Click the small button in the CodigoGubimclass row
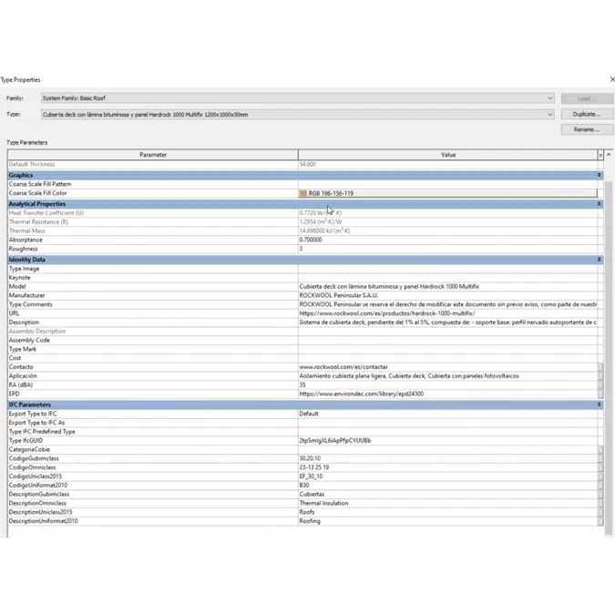The height and width of the screenshot is (615, 615). point(600,458)
